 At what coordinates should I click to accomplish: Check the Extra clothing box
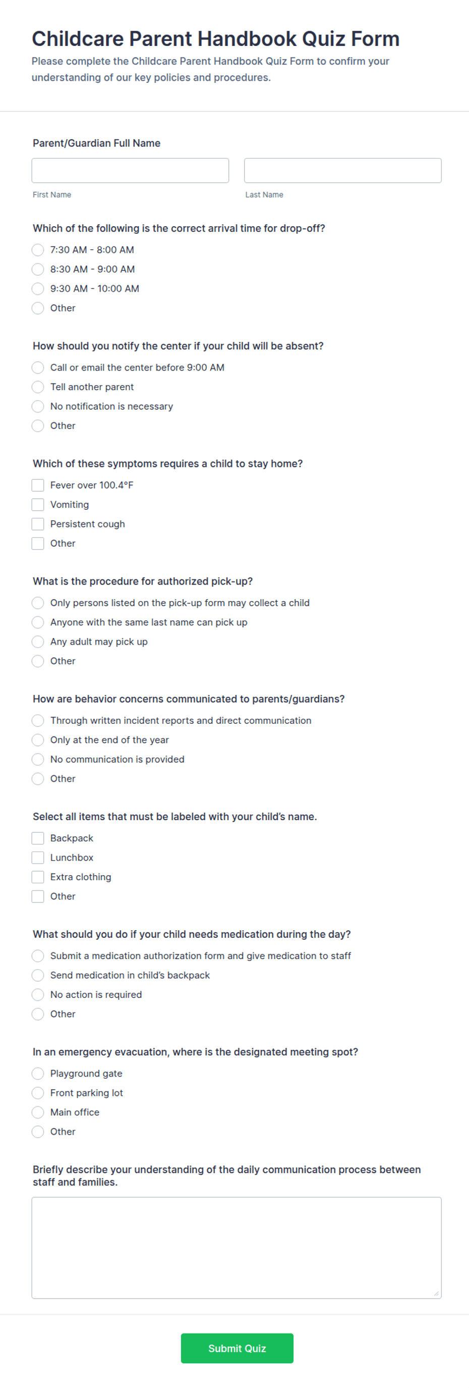(x=38, y=877)
